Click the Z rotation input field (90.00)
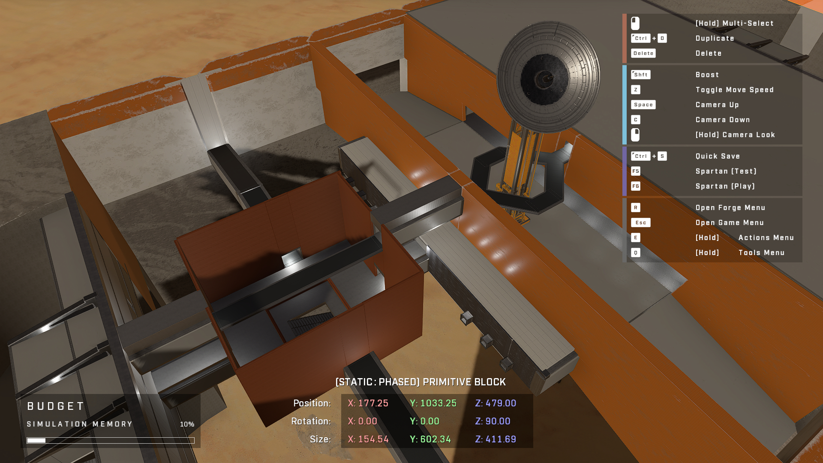823x463 pixels. pyautogui.click(x=496, y=421)
